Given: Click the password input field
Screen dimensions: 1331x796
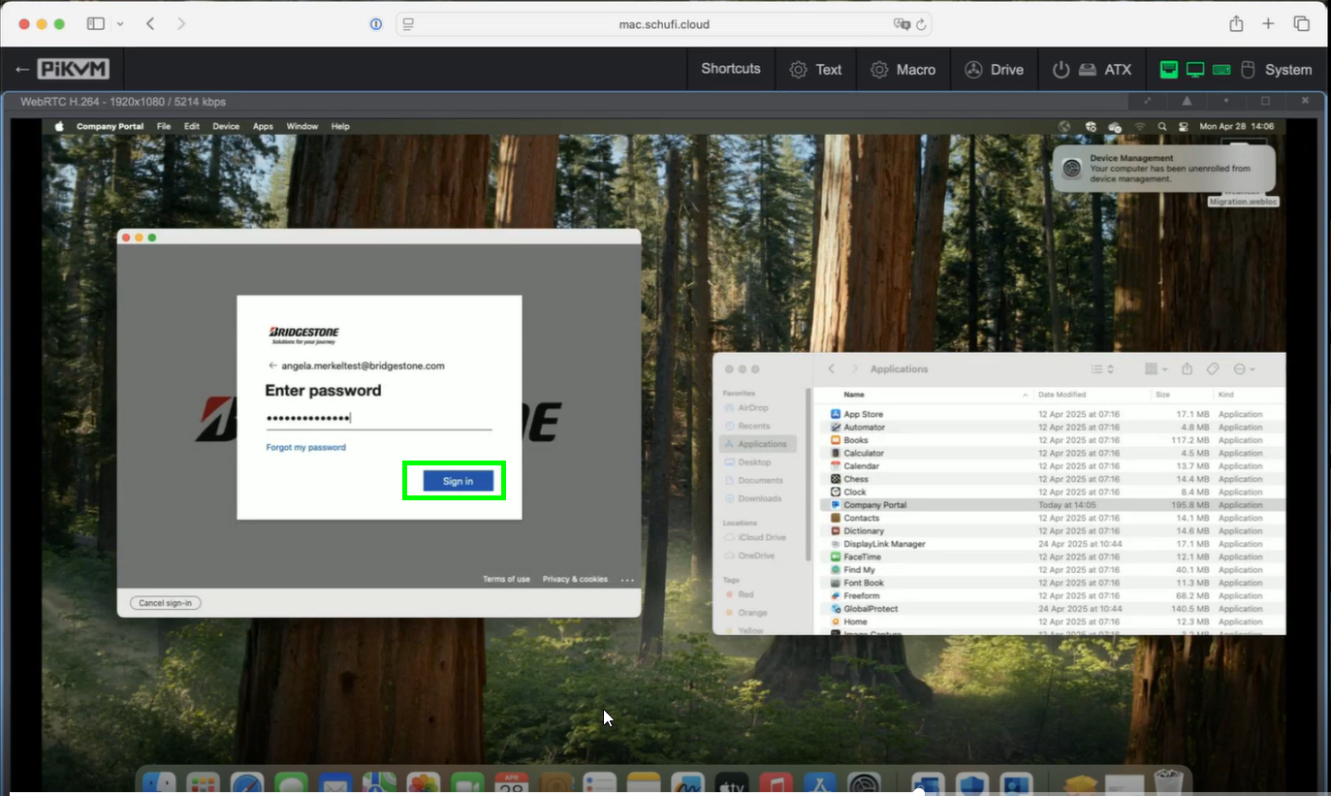Looking at the screenshot, I should click(x=378, y=418).
